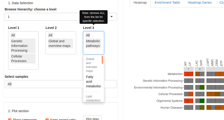Open the hierarchy level dropdown arrow

[111, 17]
